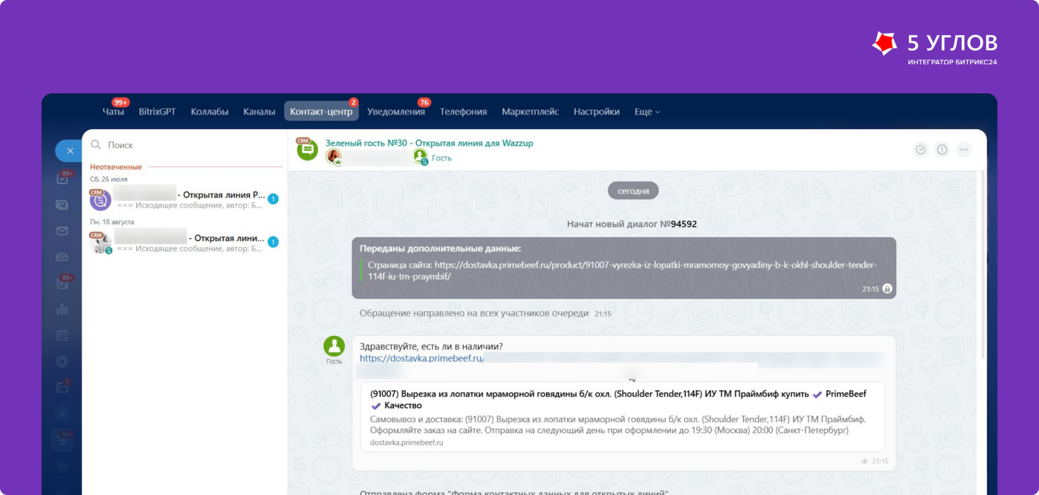Open the tasks icon in left sidebar
This screenshot has width=1039, height=495.
(62, 178)
